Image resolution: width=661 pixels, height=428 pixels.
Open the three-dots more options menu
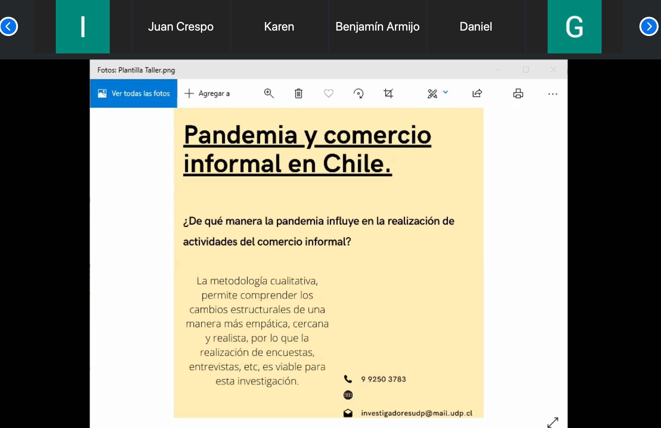click(x=552, y=94)
